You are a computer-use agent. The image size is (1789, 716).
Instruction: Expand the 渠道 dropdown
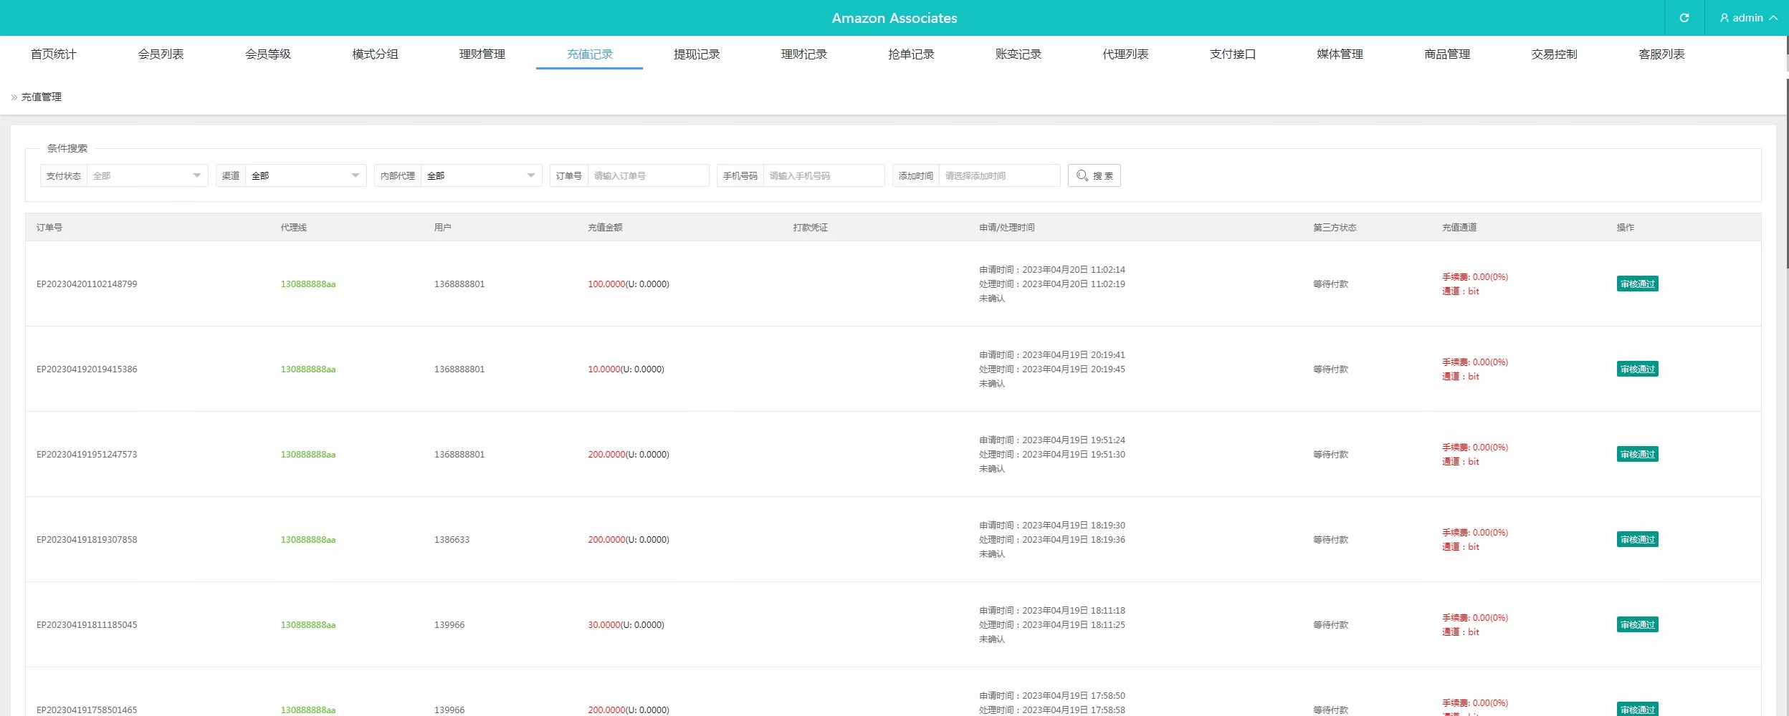(305, 175)
